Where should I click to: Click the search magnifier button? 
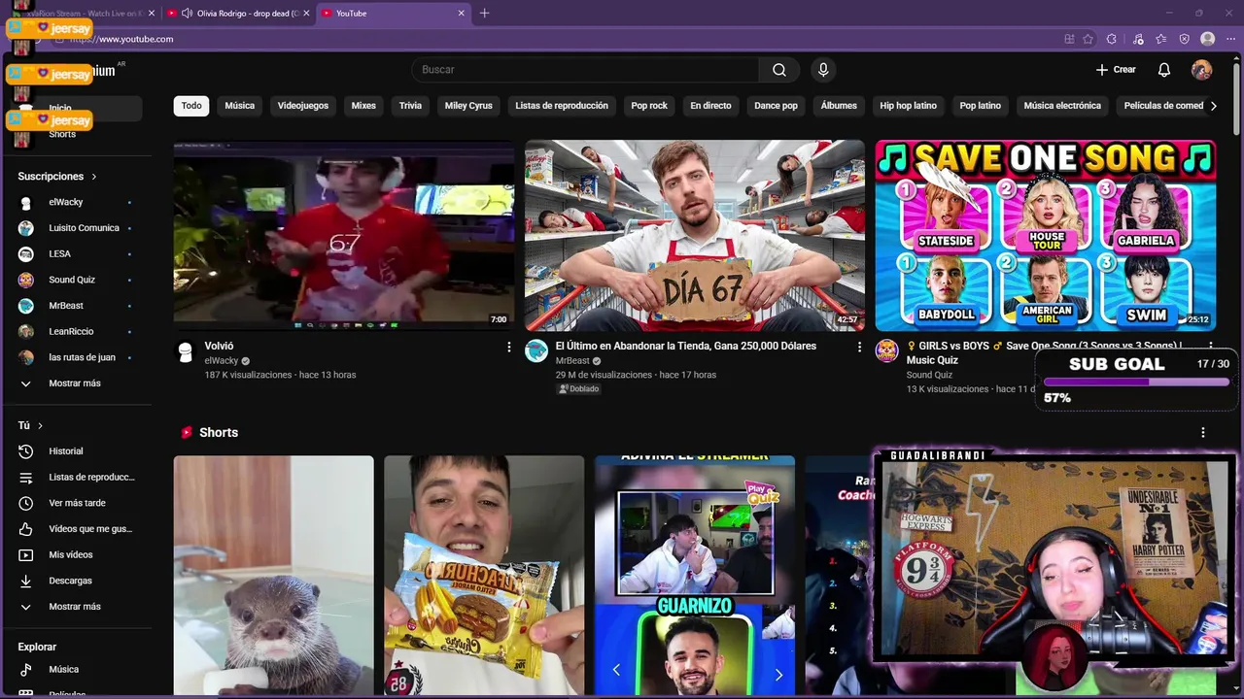[779, 70]
